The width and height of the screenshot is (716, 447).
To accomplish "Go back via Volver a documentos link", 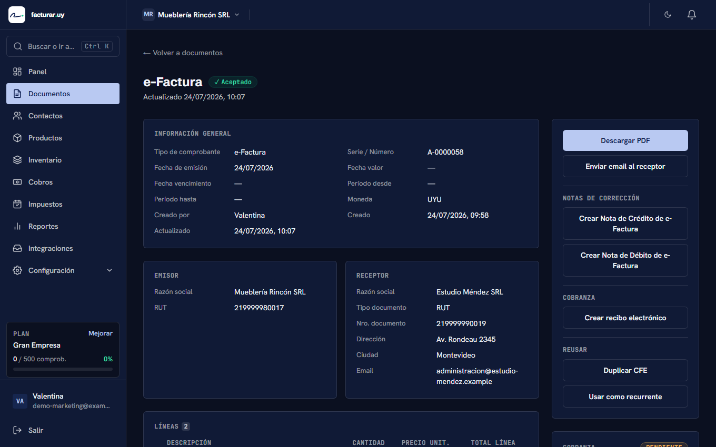I will pos(183,53).
